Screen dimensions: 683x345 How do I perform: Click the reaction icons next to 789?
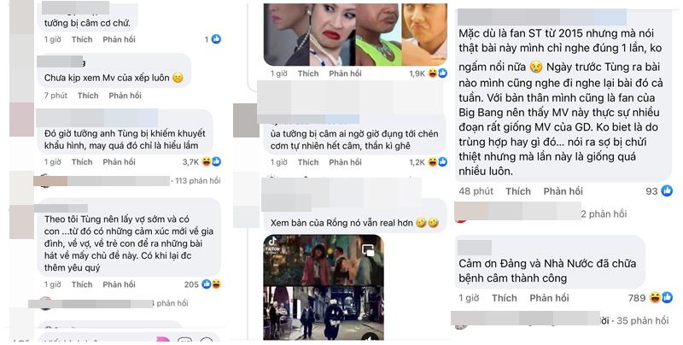tap(661, 297)
